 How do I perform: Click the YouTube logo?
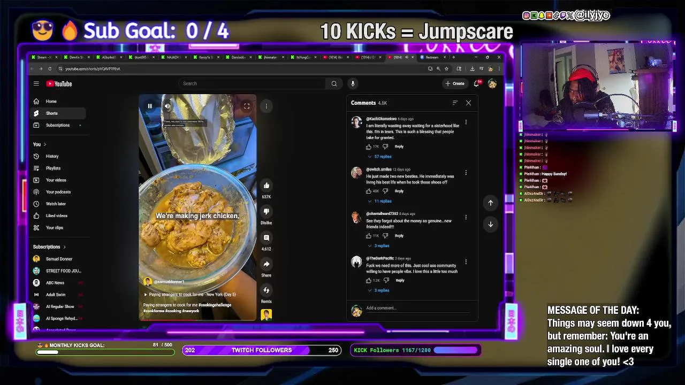click(x=59, y=83)
